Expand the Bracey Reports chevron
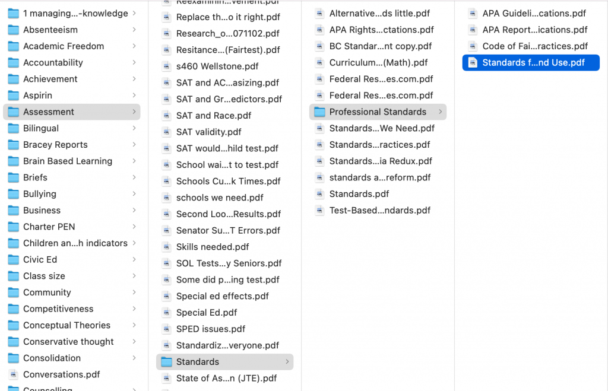Viewport: 608px width, 391px height. pyautogui.click(x=134, y=145)
